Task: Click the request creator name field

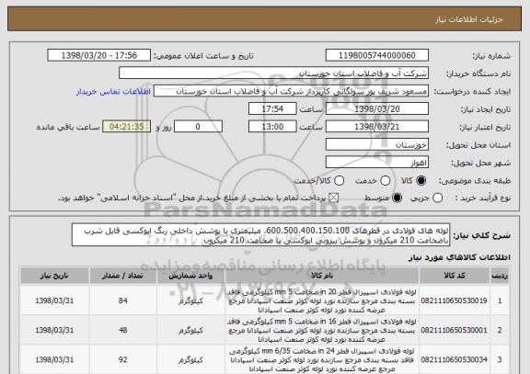Action: click(x=291, y=91)
